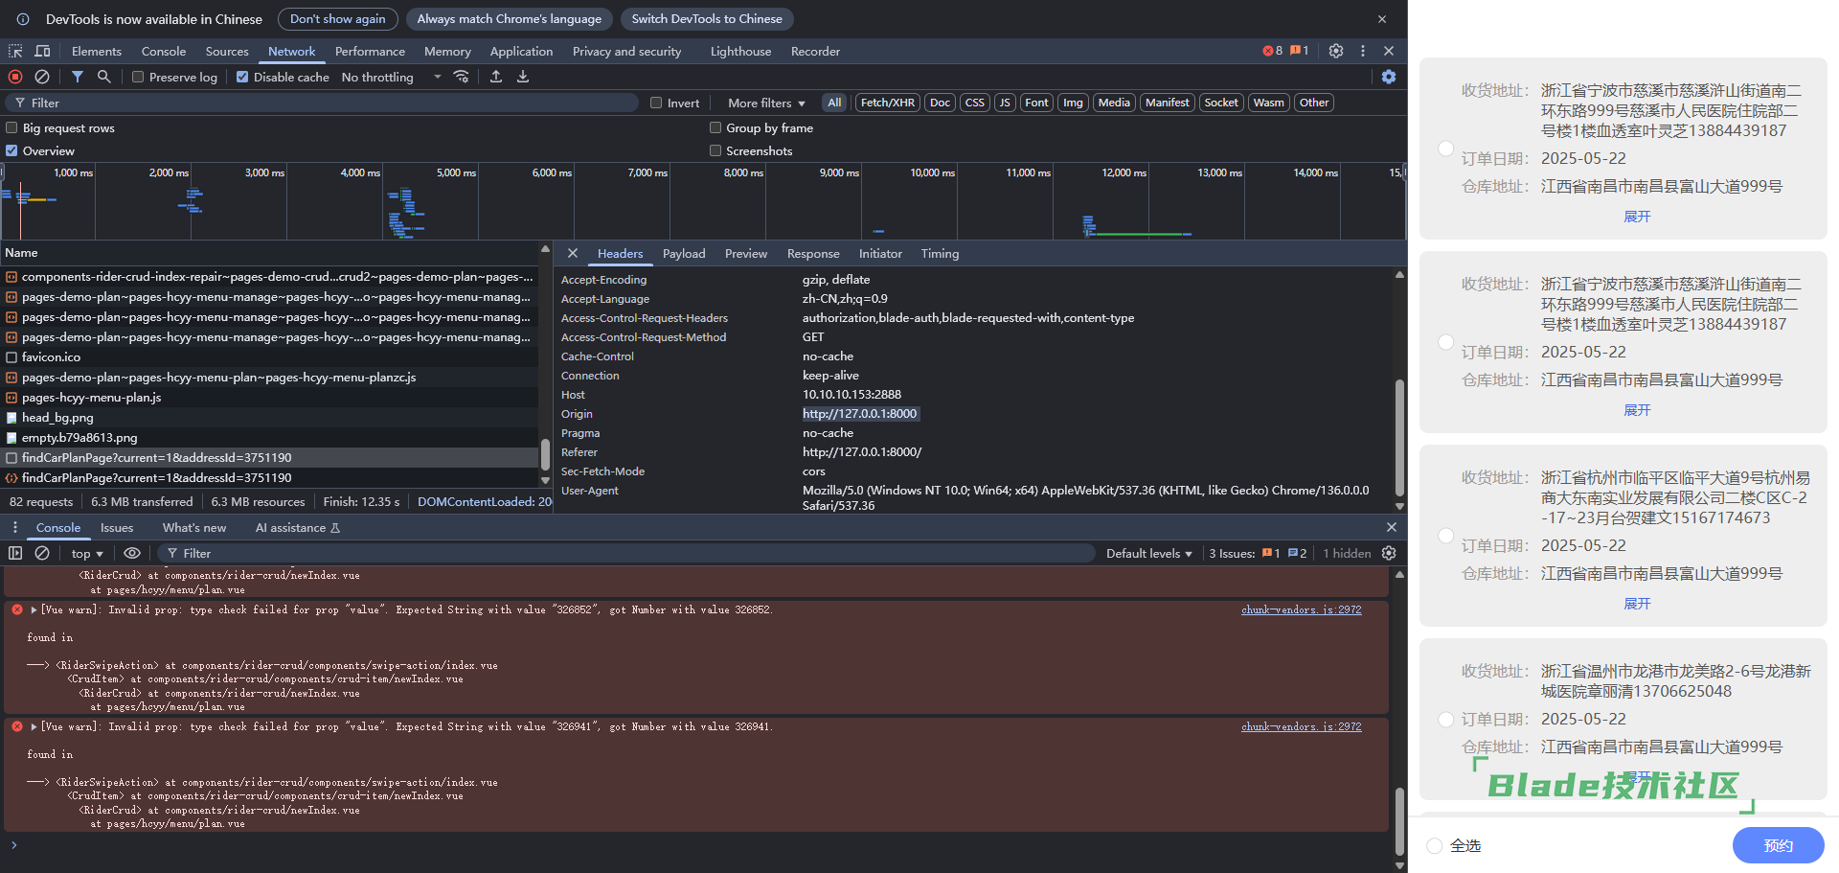This screenshot has height=873, width=1839.
Task: Create live expression eye icon
Action: click(132, 553)
